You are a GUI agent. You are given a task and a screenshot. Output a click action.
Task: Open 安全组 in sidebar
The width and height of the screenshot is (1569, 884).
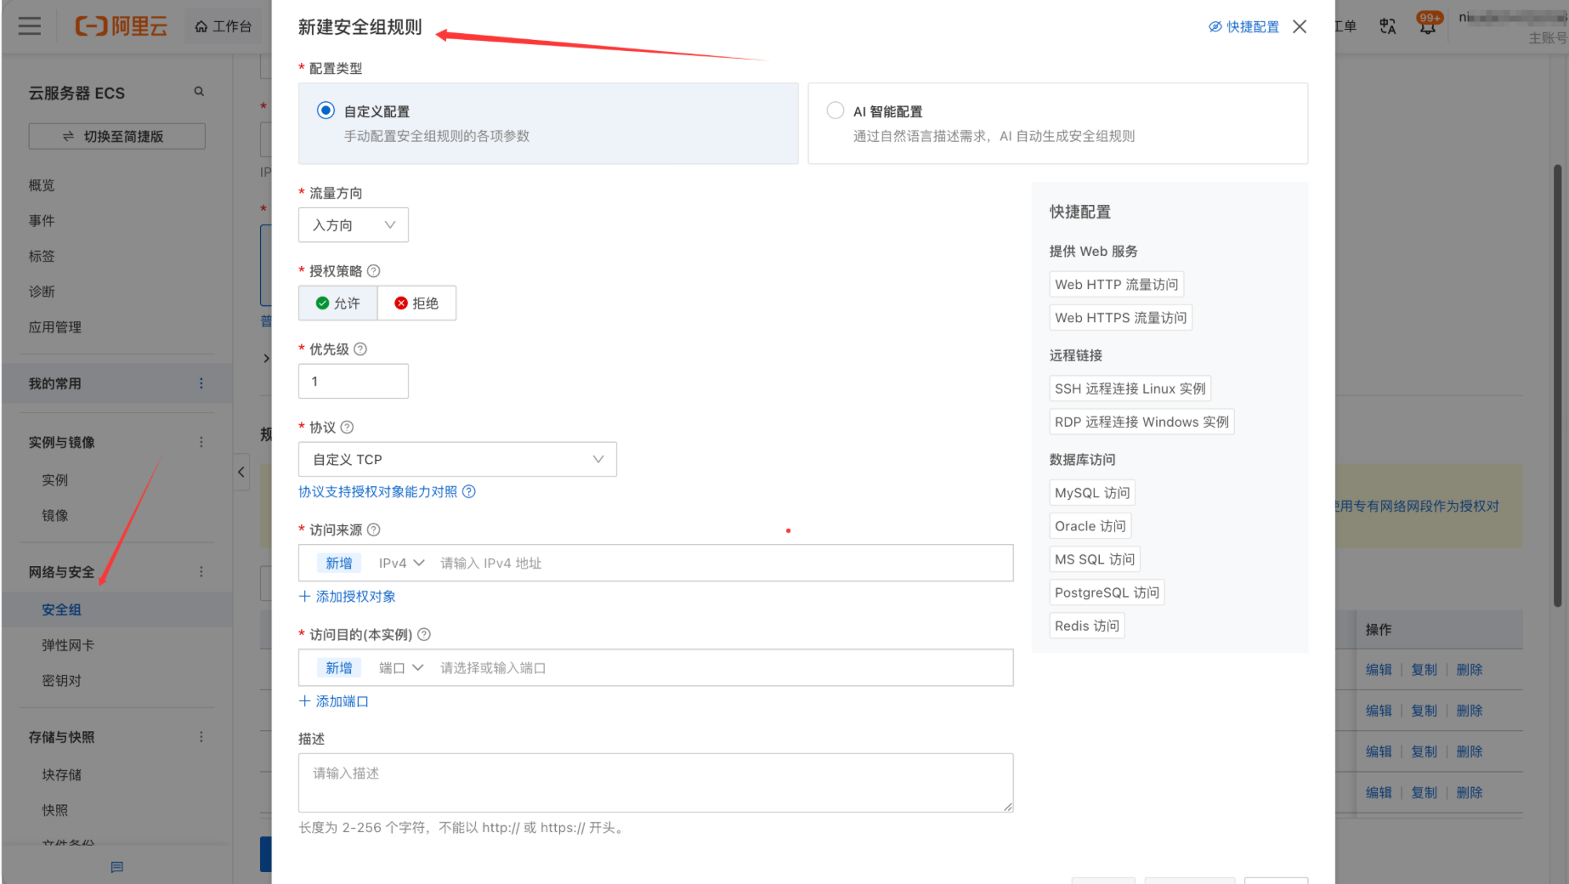pyautogui.click(x=62, y=609)
